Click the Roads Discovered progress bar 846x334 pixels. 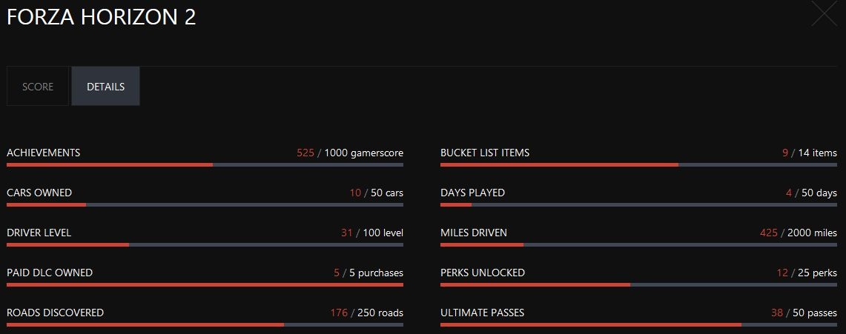[205, 324]
